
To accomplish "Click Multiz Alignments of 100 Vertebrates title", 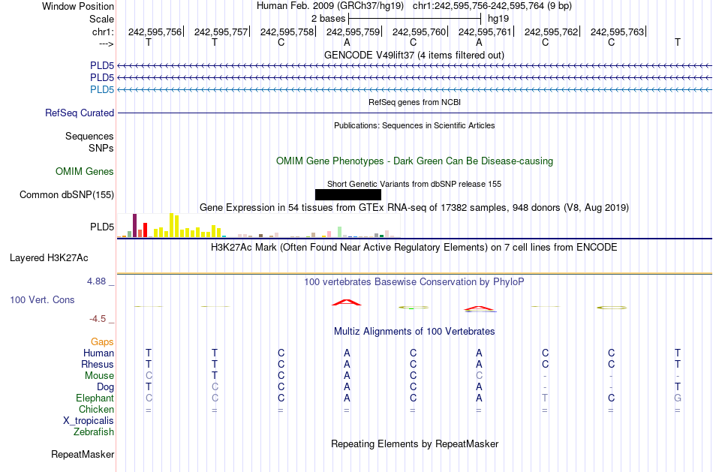I will (x=414, y=331).
